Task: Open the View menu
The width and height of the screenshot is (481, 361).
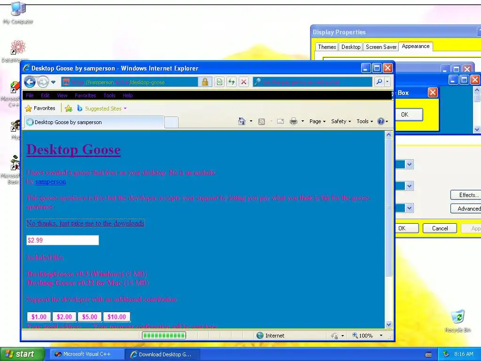Action: [62, 95]
